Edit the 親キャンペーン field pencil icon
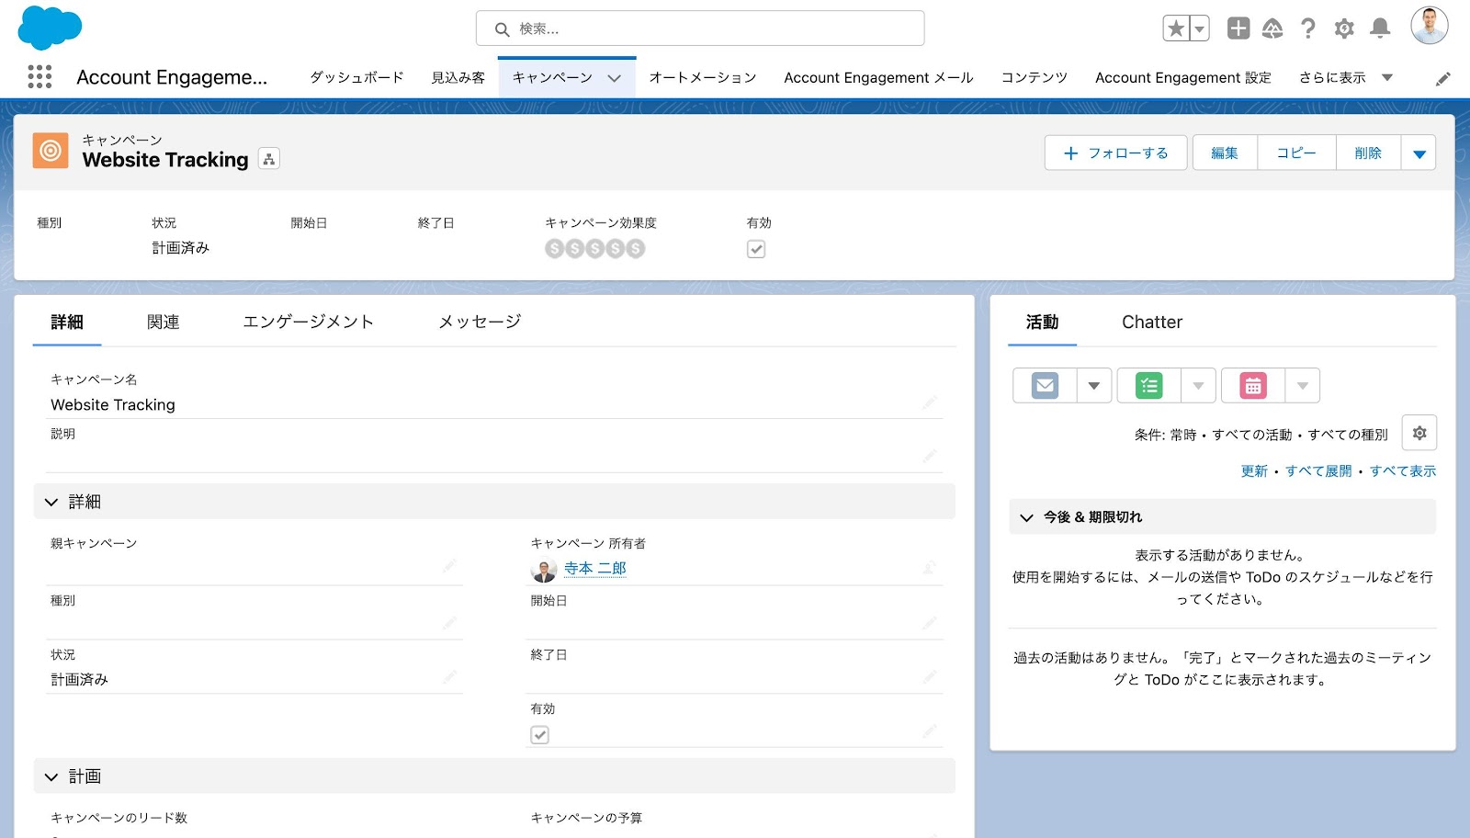Image resolution: width=1470 pixels, height=838 pixels. tap(449, 567)
